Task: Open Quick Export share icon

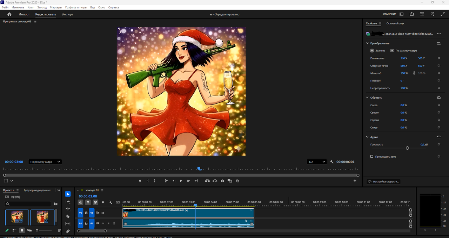Action: coord(412,14)
